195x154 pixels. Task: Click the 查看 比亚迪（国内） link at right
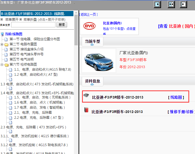pyautogui.click(x=177, y=26)
